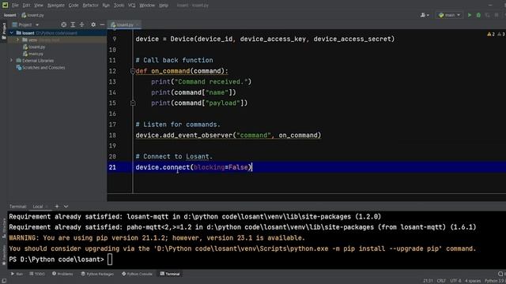The width and height of the screenshot is (506, 284).
Task: Open Project panel settings gear
Action: tap(93, 24)
